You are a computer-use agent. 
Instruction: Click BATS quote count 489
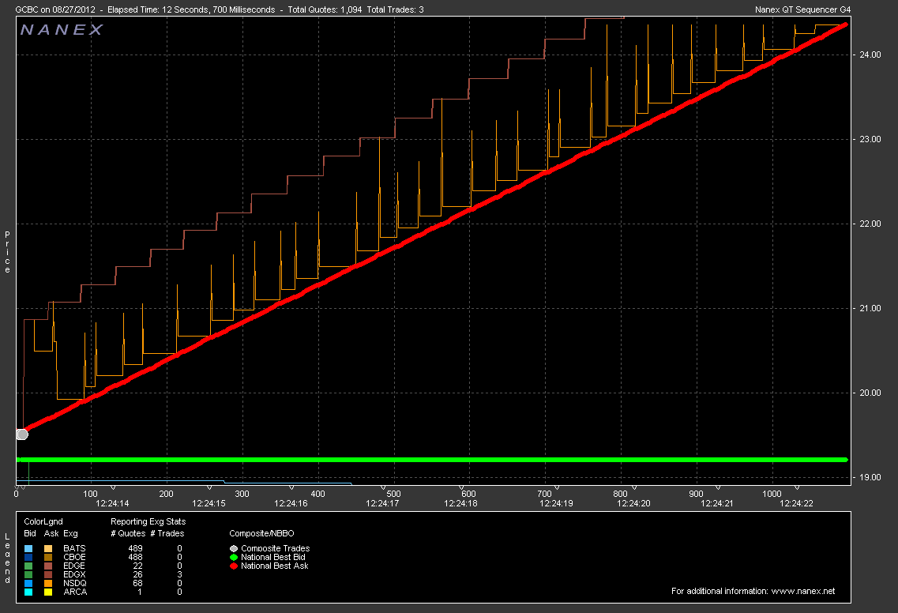pyautogui.click(x=136, y=549)
